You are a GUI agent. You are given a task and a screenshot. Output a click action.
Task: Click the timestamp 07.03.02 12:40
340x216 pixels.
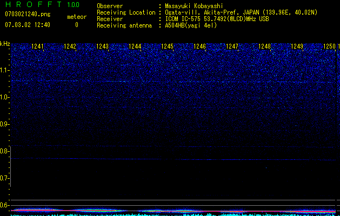point(28,25)
